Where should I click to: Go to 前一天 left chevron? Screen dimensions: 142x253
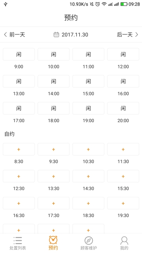[x=6, y=34]
